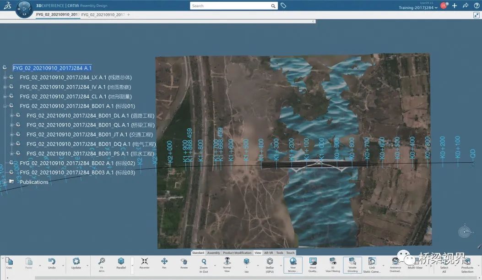Screen dimensions: 482x280
Task: Click the red user avatar icon
Action: 444,5
